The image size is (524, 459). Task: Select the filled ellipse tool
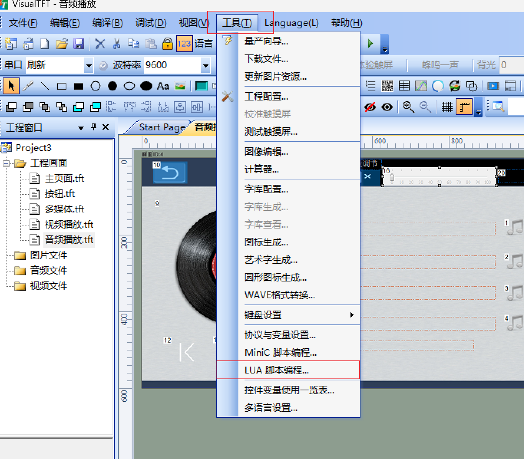point(146,86)
